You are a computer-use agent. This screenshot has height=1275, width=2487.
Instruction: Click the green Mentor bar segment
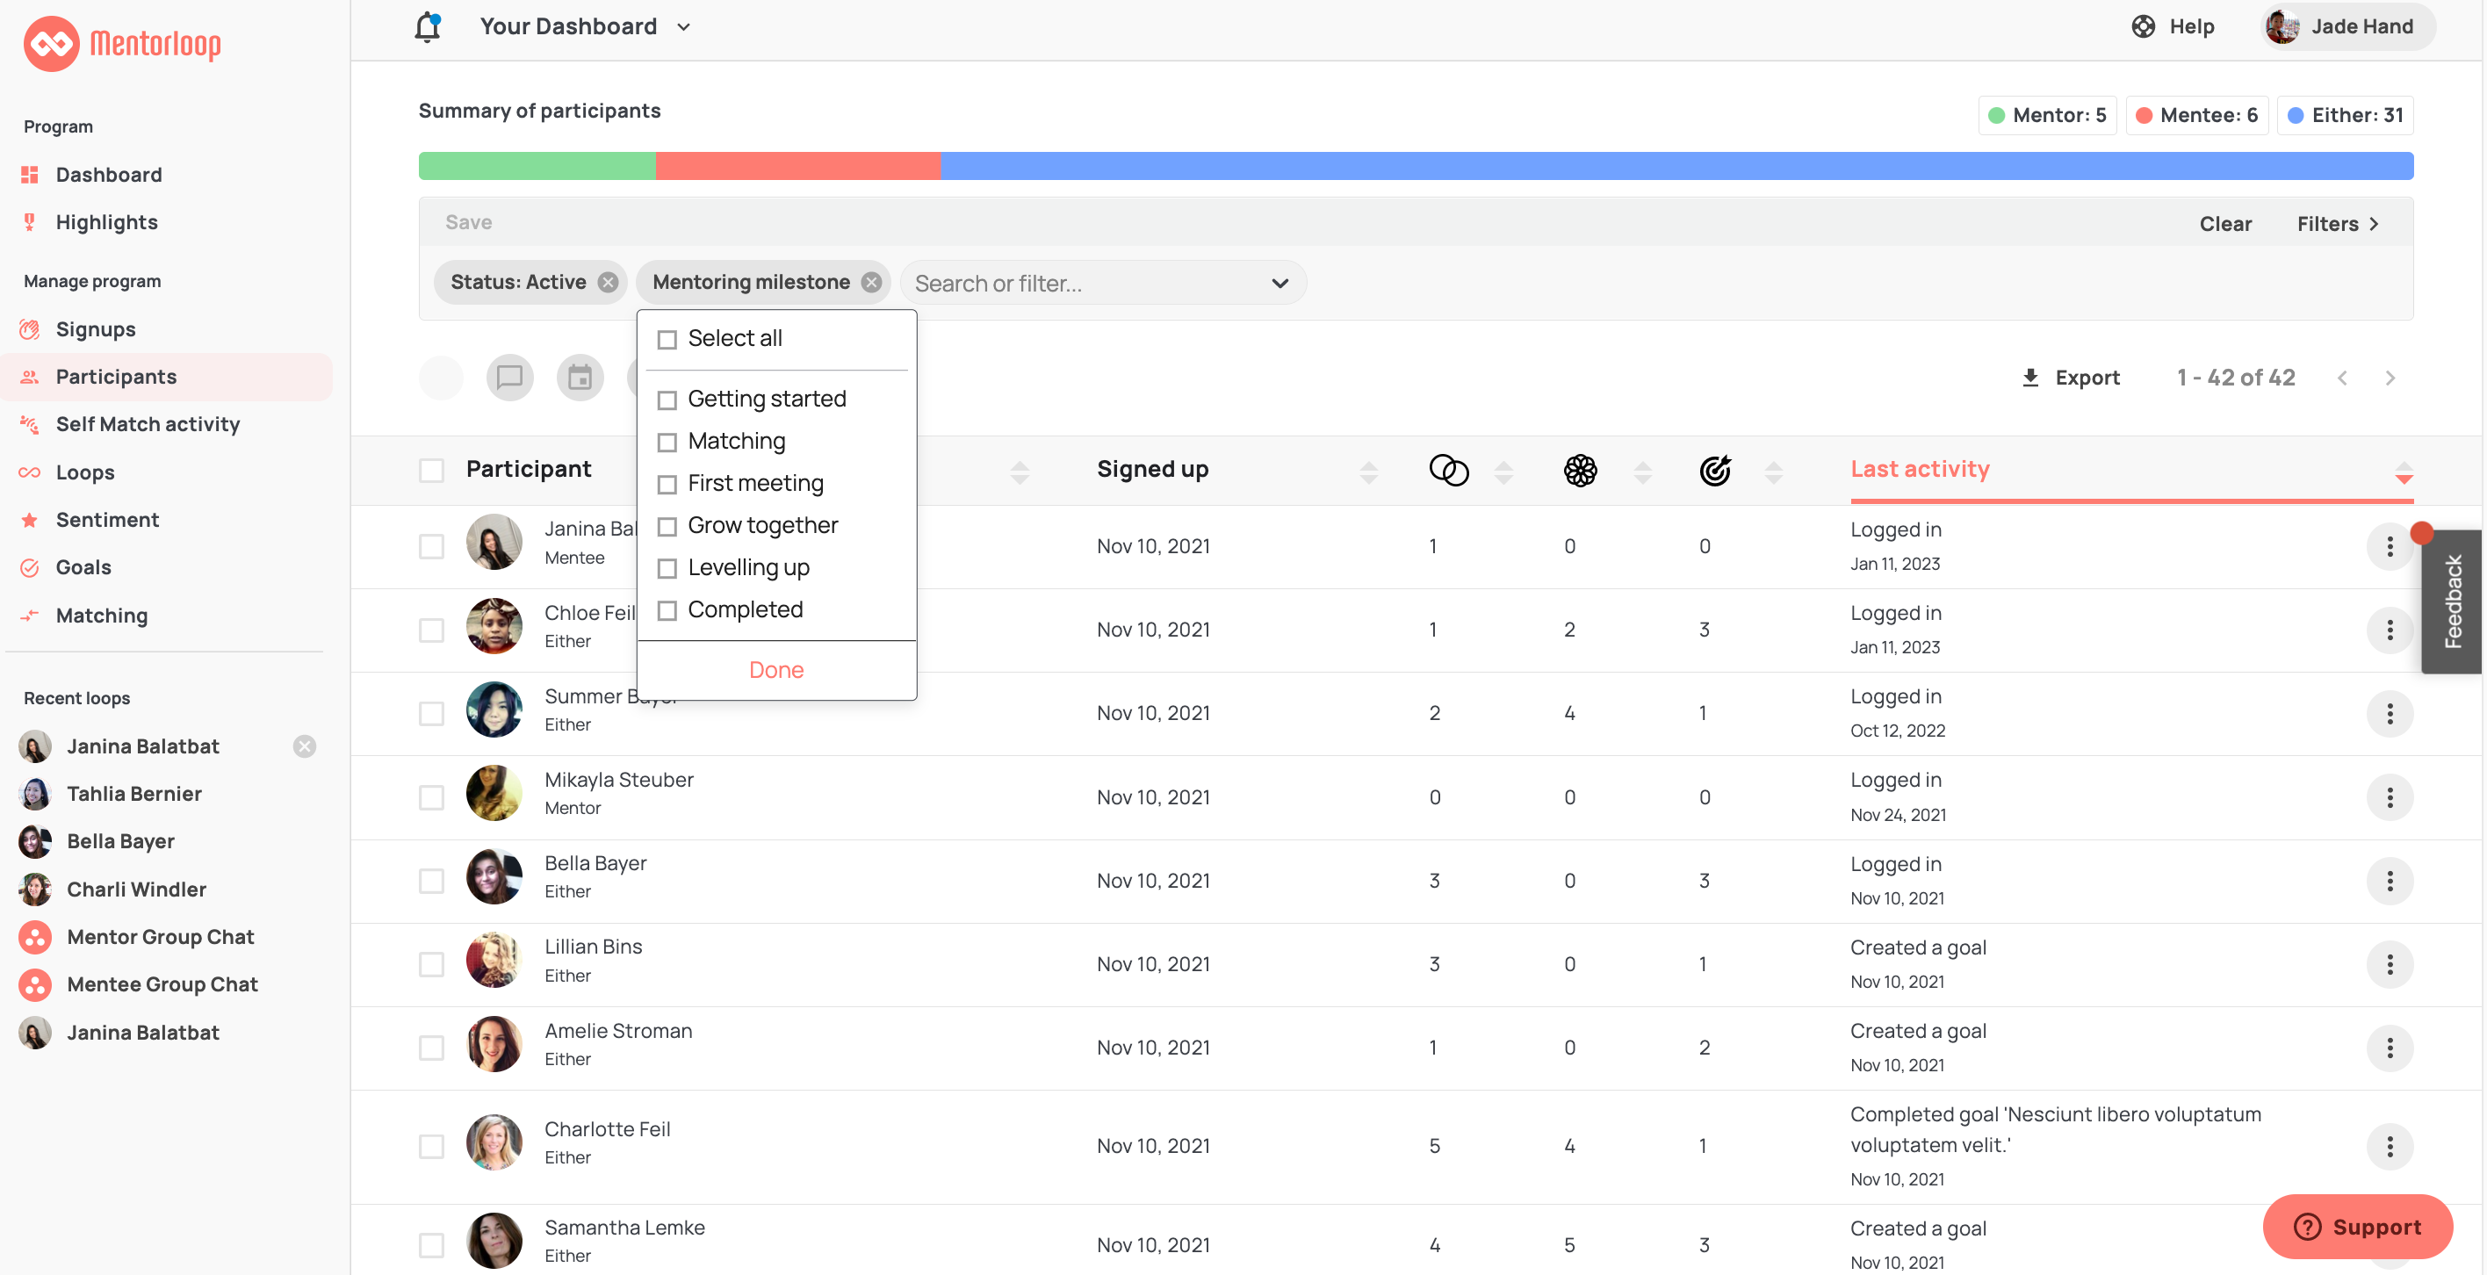537,165
